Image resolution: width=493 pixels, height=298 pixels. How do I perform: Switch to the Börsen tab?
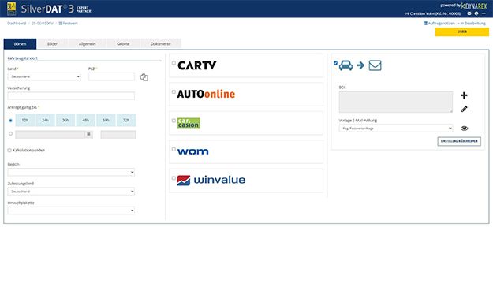click(x=21, y=44)
